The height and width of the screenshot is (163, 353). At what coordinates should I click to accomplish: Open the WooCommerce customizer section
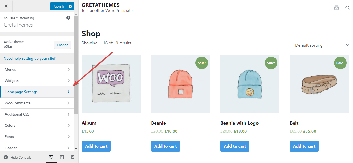pyautogui.click(x=37, y=103)
